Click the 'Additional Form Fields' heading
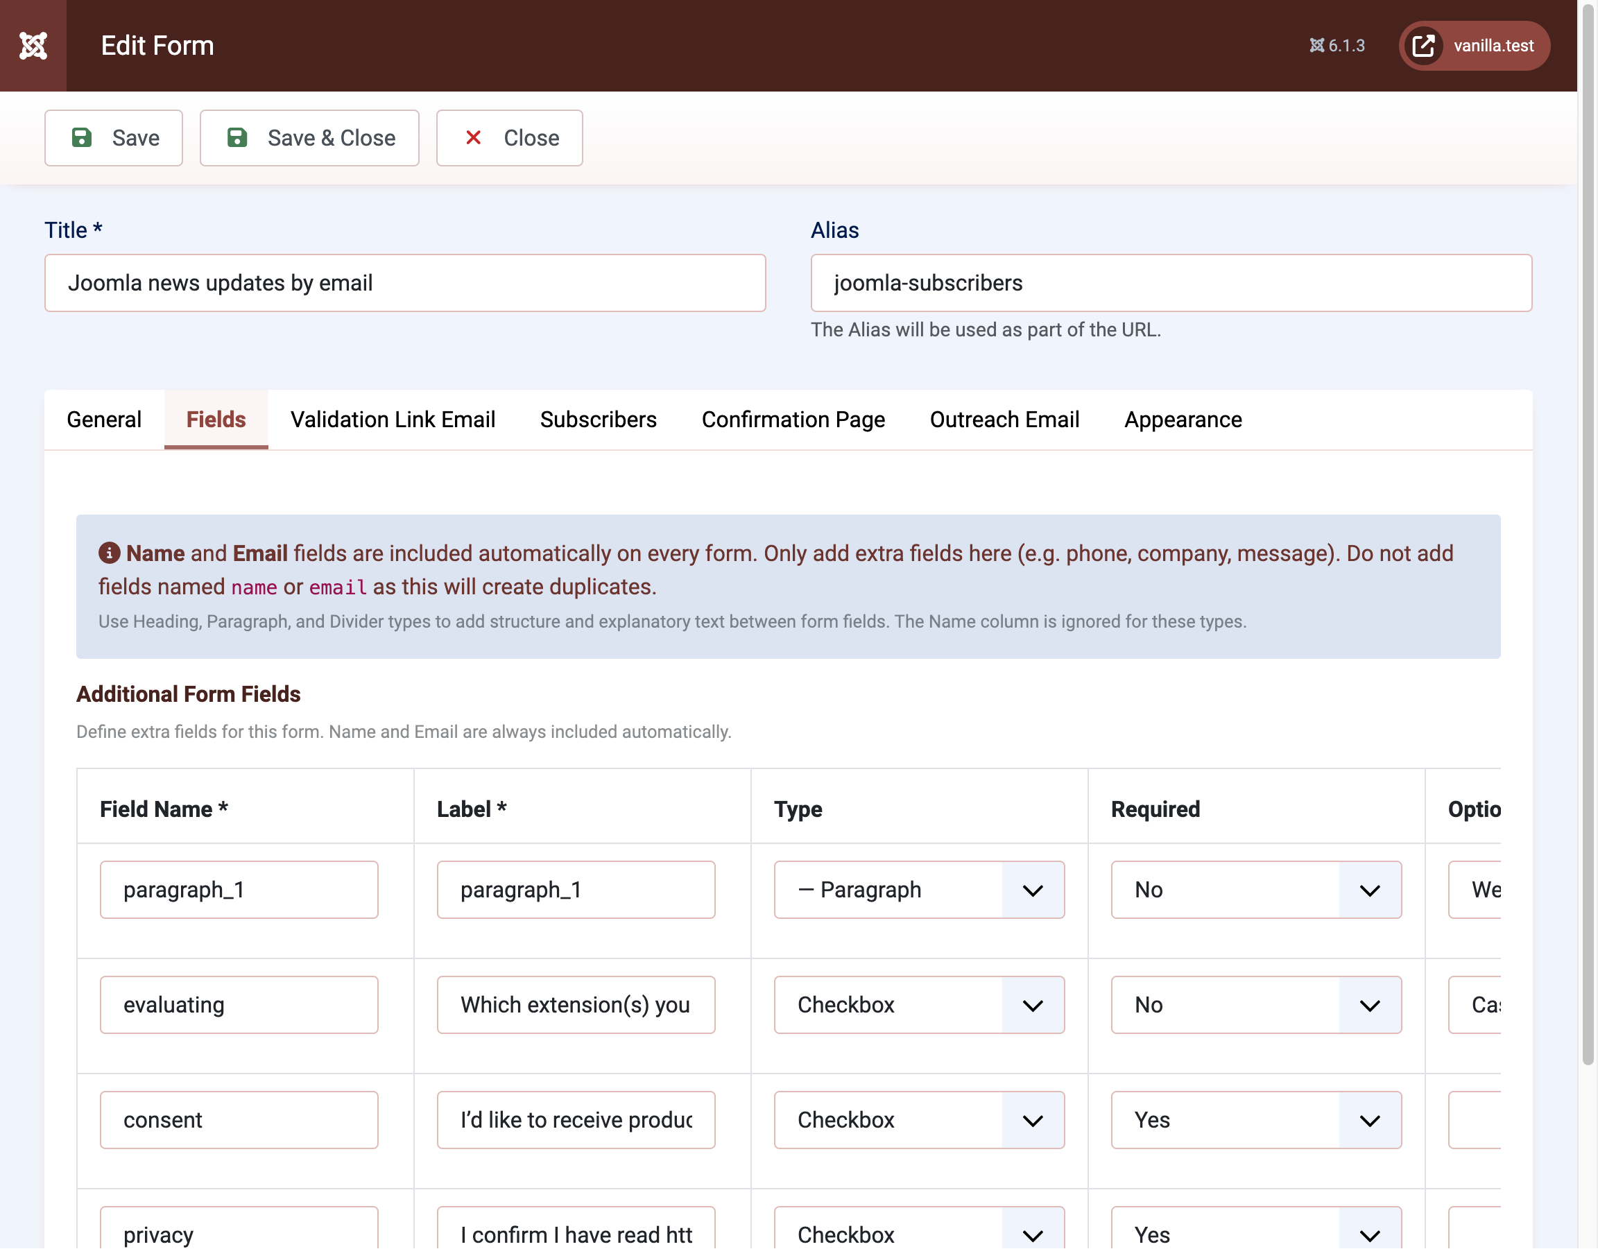The width and height of the screenshot is (1598, 1249). 189,694
